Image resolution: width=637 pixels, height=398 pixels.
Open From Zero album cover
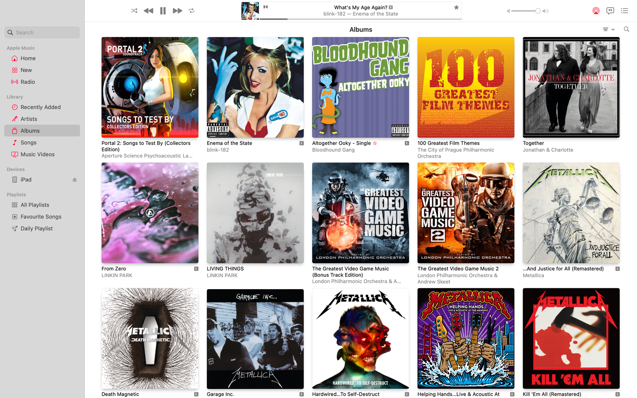(x=150, y=213)
